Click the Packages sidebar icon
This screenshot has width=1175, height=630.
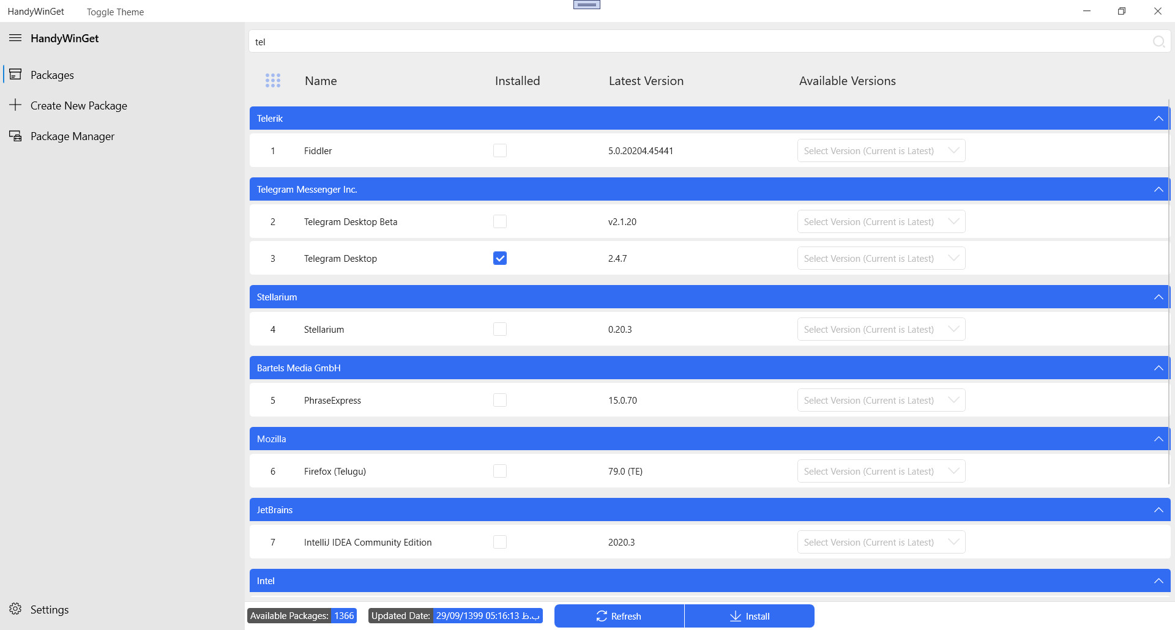[15, 75]
